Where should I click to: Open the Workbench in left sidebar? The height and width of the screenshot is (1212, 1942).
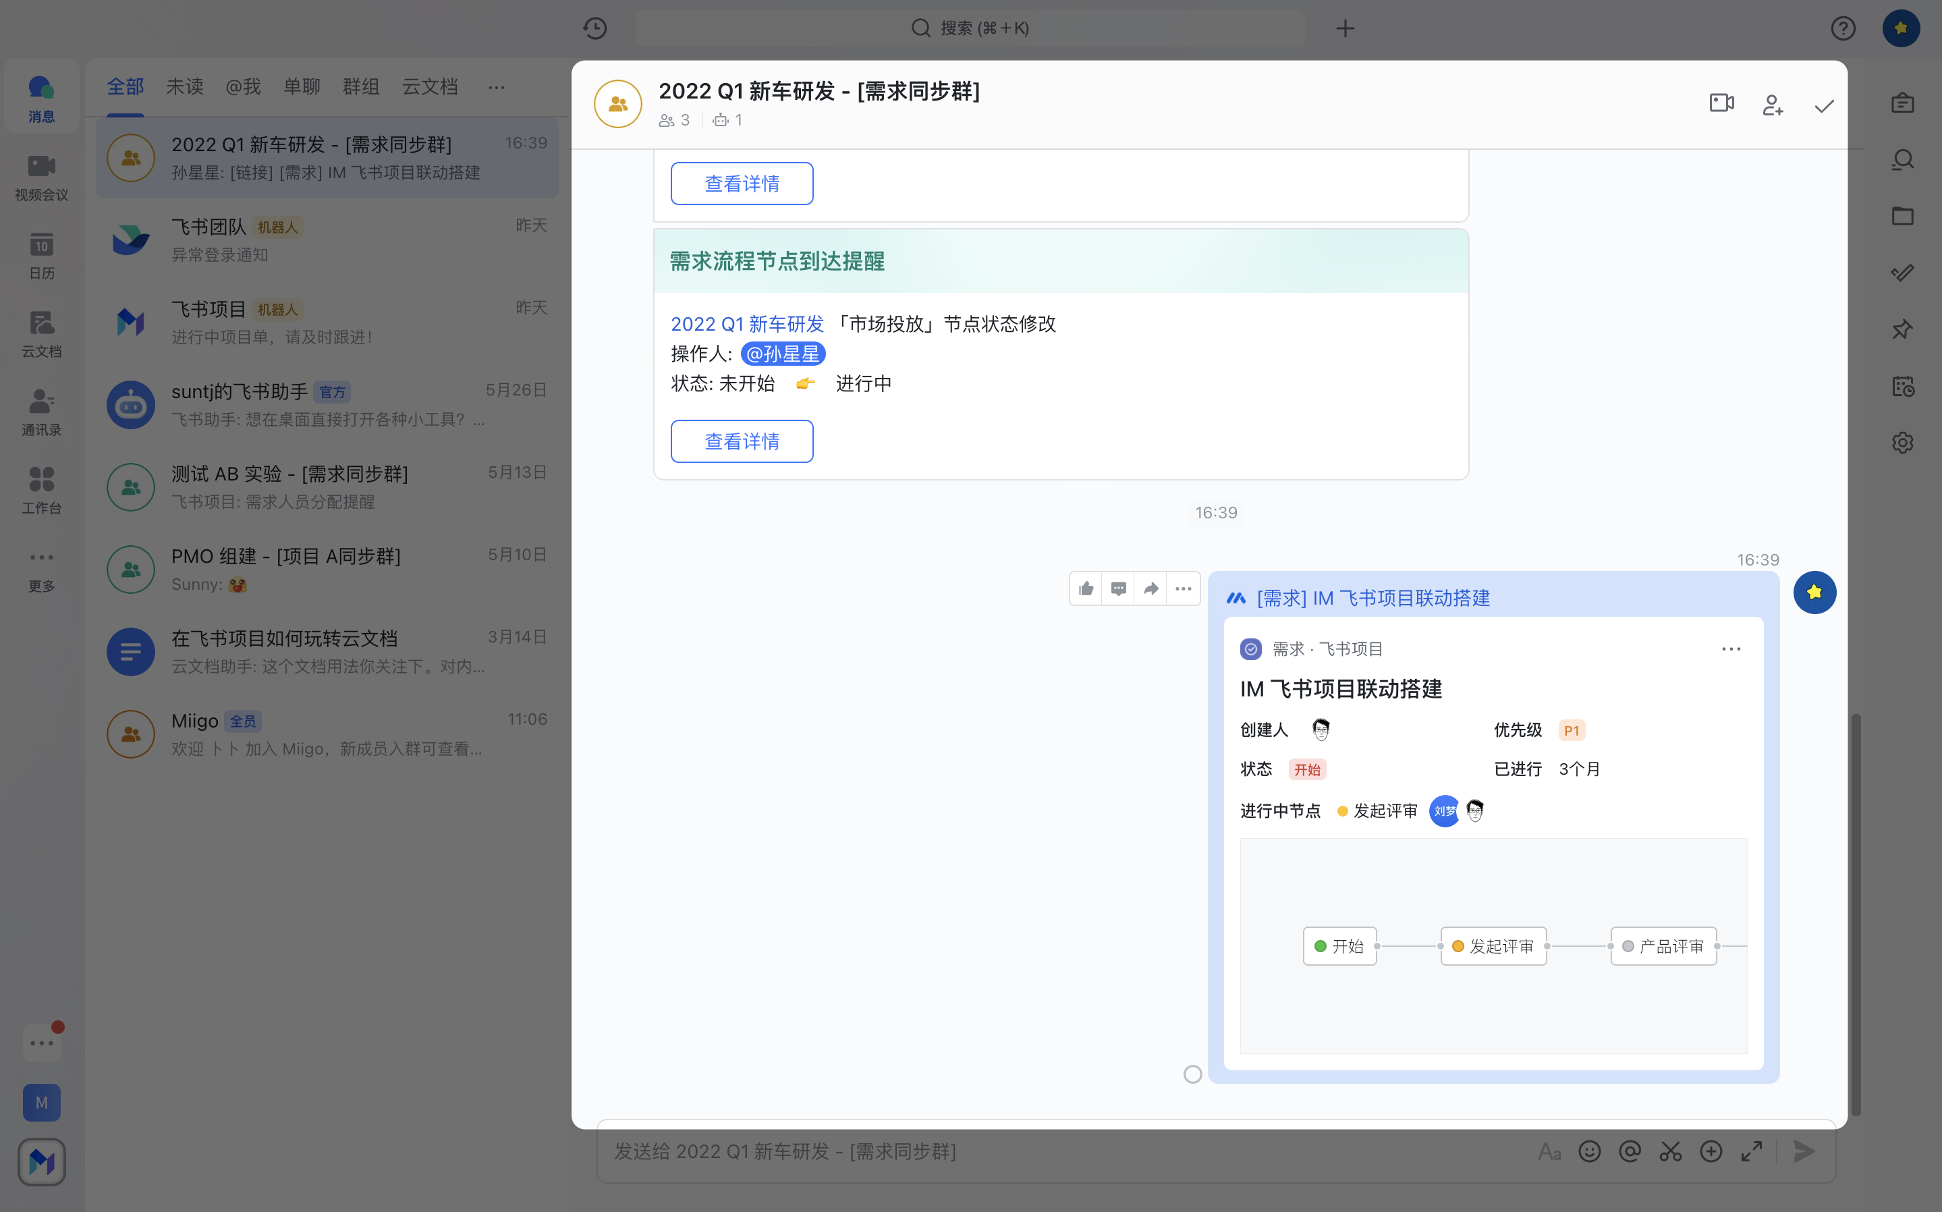pos(42,491)
